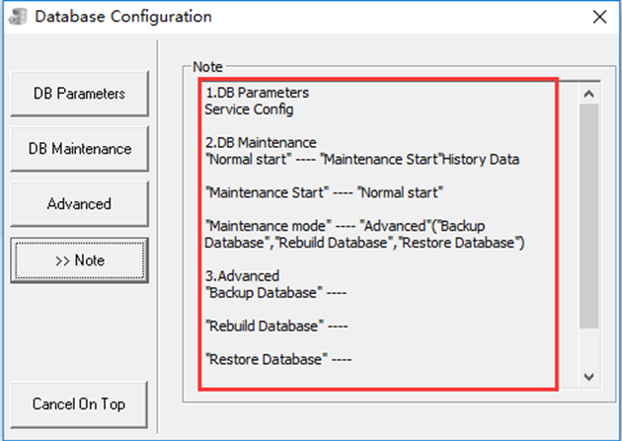This screenshot has width=622, height=441.
Task: Open the DB Parameters section
Action: [x=79, y=94]
